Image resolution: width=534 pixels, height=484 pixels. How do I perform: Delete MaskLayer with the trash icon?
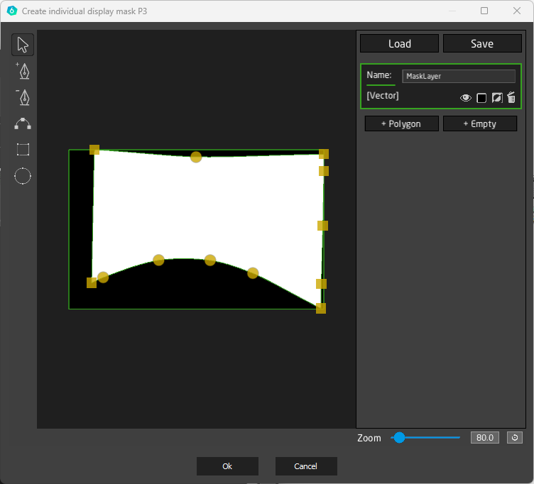pyautogui.click(x=511, y=98)
